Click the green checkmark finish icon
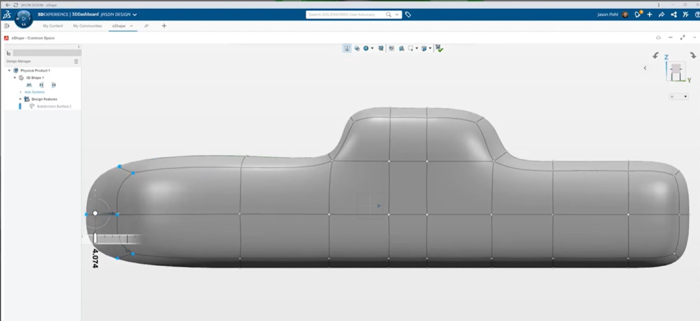 tap(439, 48)
